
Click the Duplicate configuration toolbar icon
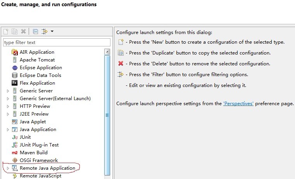click(x=15, y=31)
